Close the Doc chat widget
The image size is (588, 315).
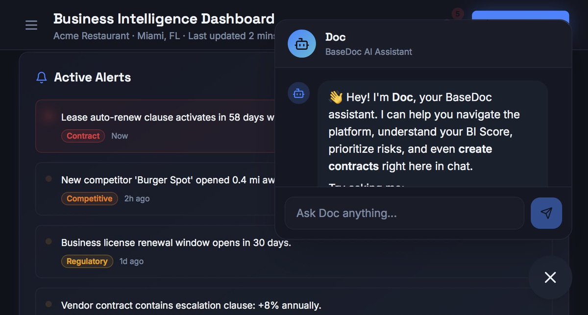[550, 278]
